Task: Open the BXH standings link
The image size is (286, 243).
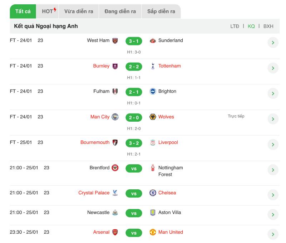Action: click(x=268, y=26)
